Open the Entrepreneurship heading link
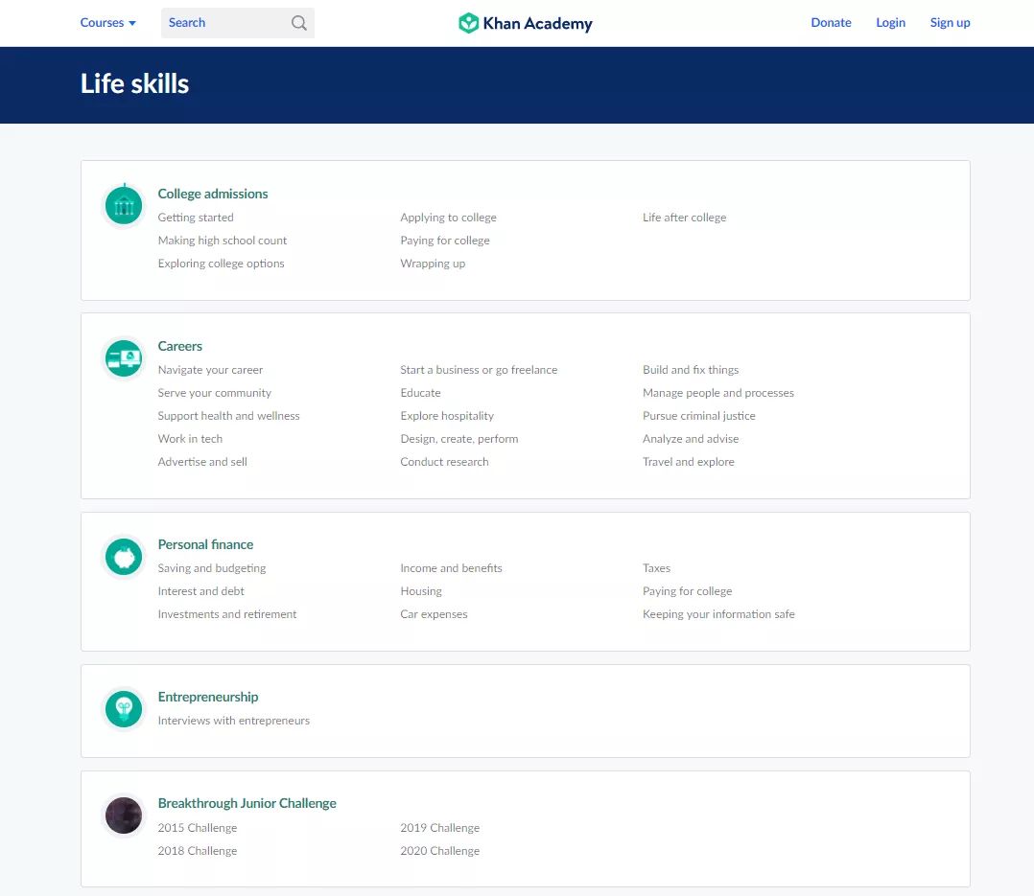The image size is (1034, 896). click(208, 697)
